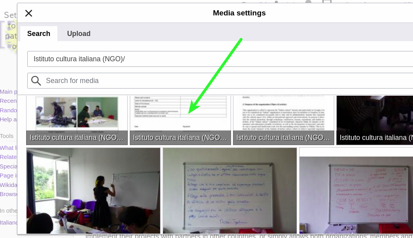Switch to the Upload tab
Viewport: 413px width, 238px height.
tap(79, 34)
